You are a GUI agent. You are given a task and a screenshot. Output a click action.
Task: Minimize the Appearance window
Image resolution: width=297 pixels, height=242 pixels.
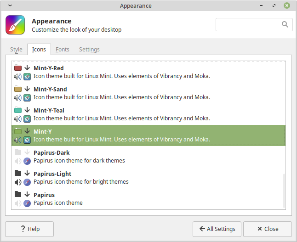click(x=261, y=6)
